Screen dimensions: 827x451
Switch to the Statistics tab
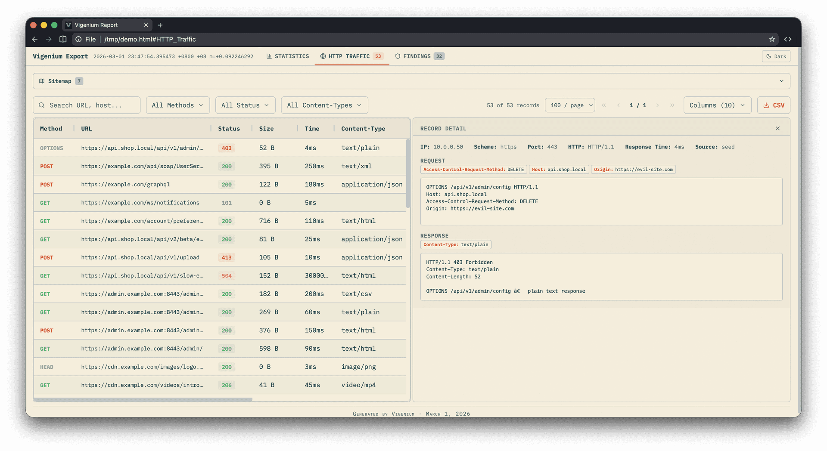[288, 56]
